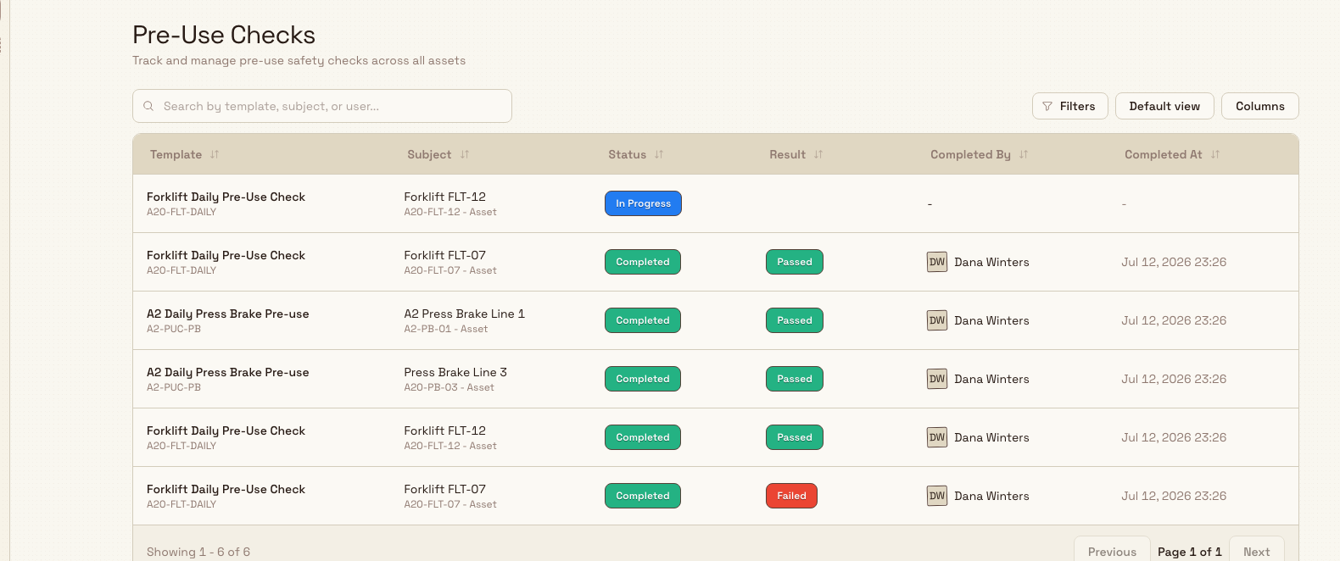Click the funnel icon in Filters
The image size is (1340, 561).
click(x=1047, y=106)
